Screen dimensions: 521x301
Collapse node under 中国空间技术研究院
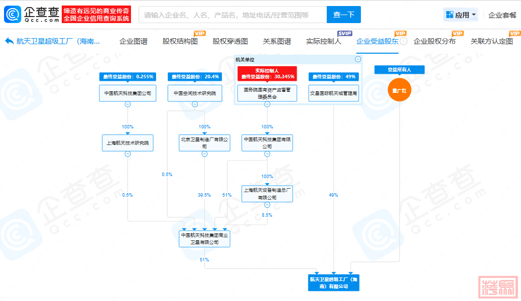pos(195,104)
